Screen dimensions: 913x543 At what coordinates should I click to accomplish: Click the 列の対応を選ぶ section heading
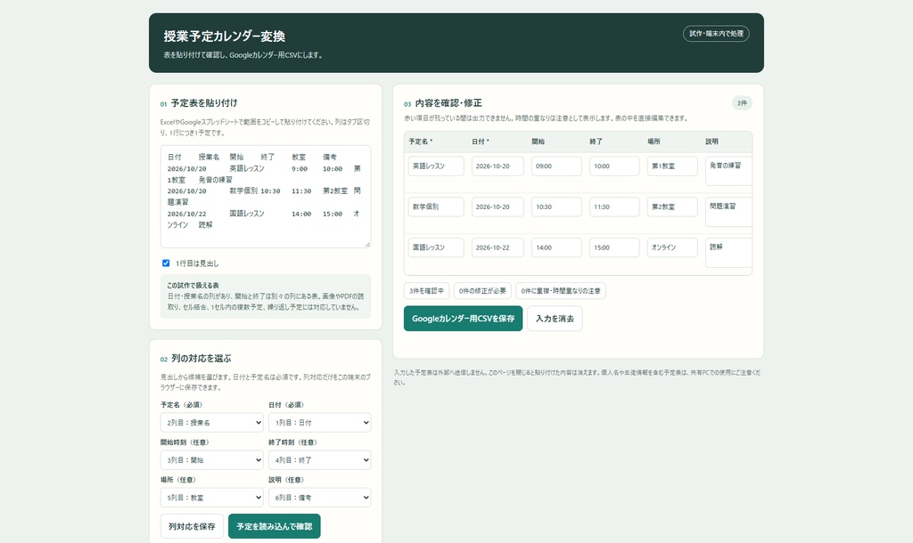click(x=201, y=359)
